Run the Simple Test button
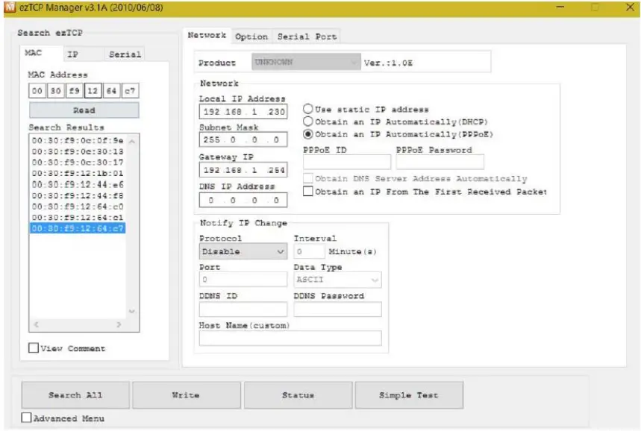Image resolution: width=641 pixels, height=431 pixels. pos(408,395)
